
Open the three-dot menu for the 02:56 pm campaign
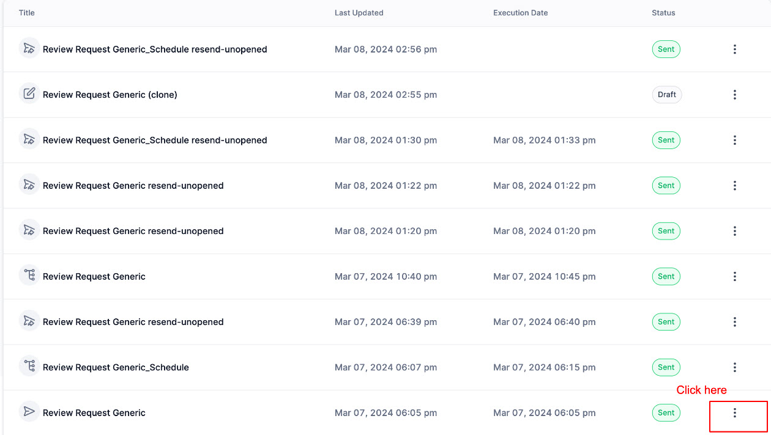coord(734,49)
